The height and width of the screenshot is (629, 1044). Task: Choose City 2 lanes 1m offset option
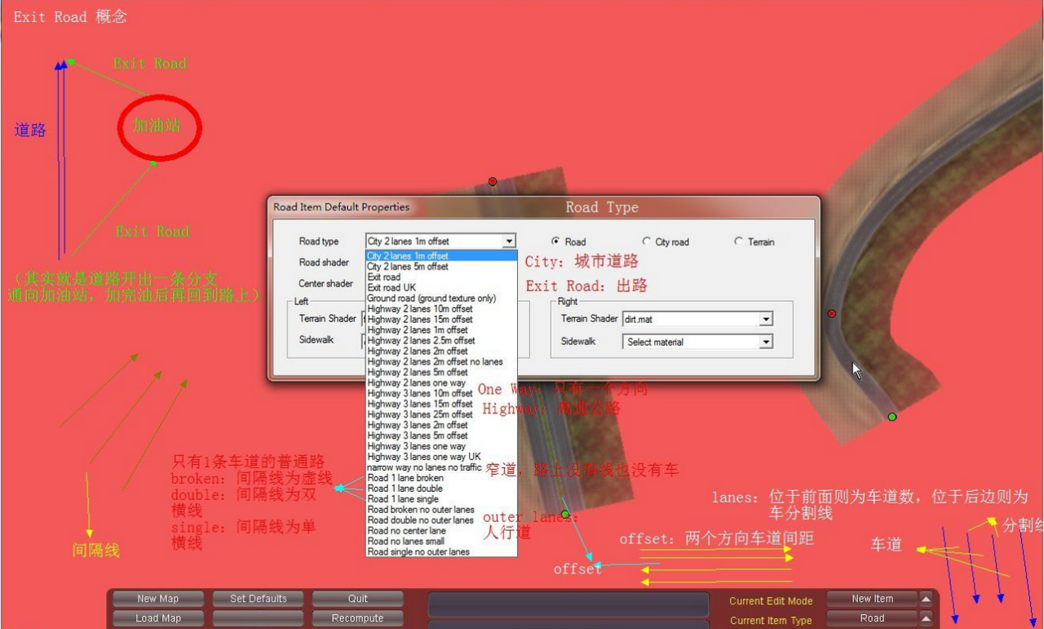coord(441,255)
